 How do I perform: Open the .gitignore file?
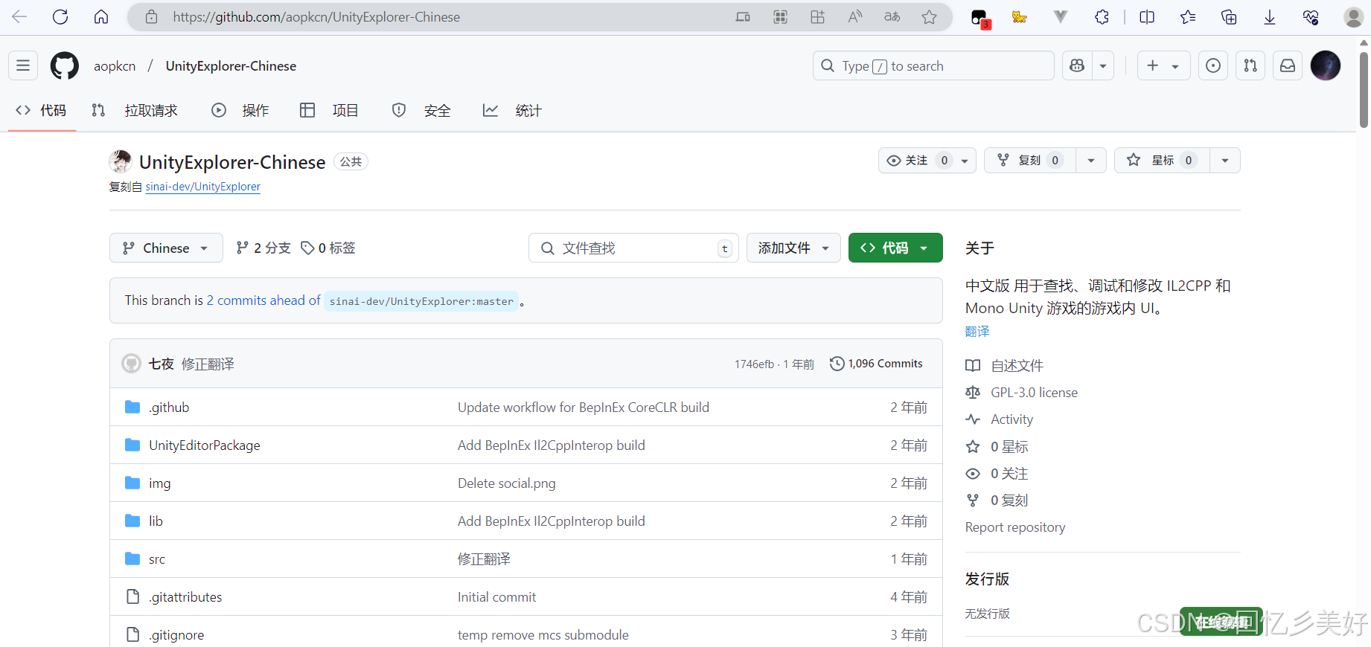[176, 635]
